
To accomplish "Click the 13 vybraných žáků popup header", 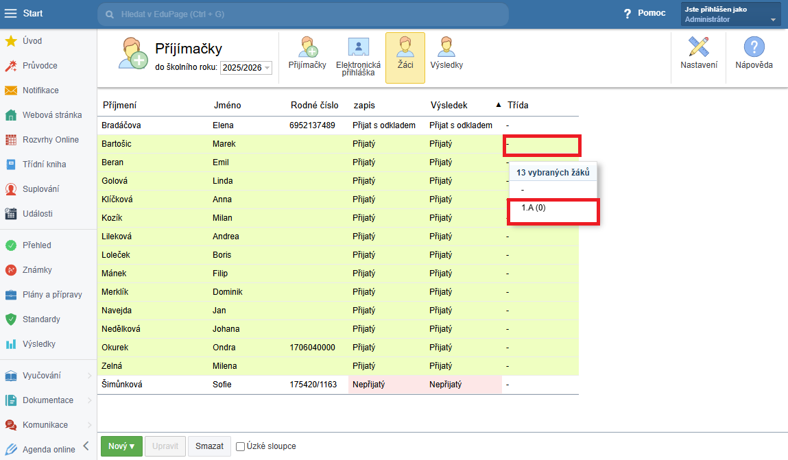I will [553, 173].
